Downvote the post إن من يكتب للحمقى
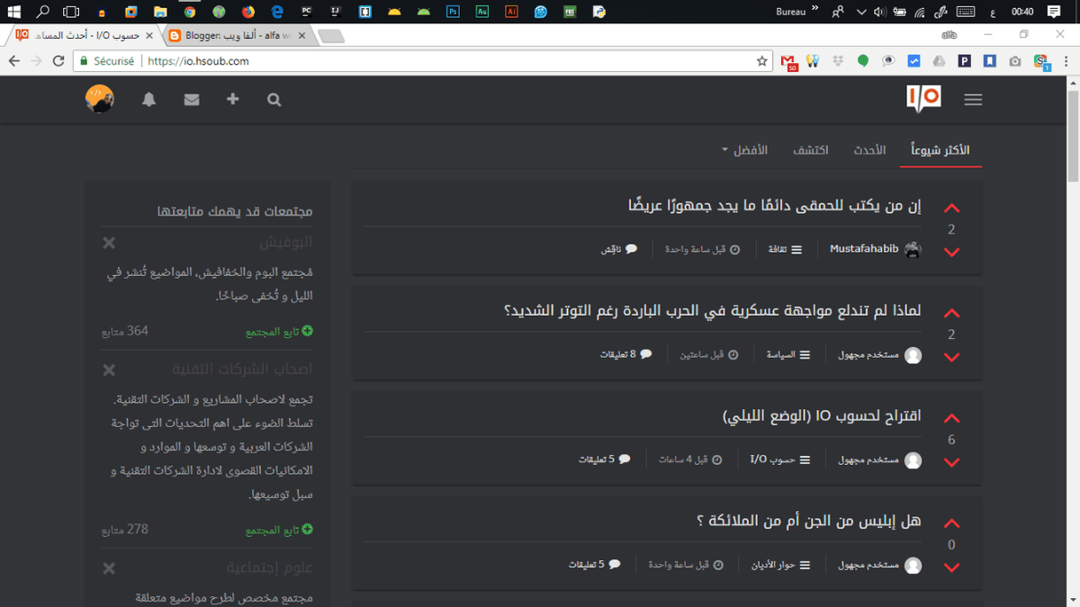The width and height of the screenshot is (1080, 607). pyautogui.click(x=951, y=252)
